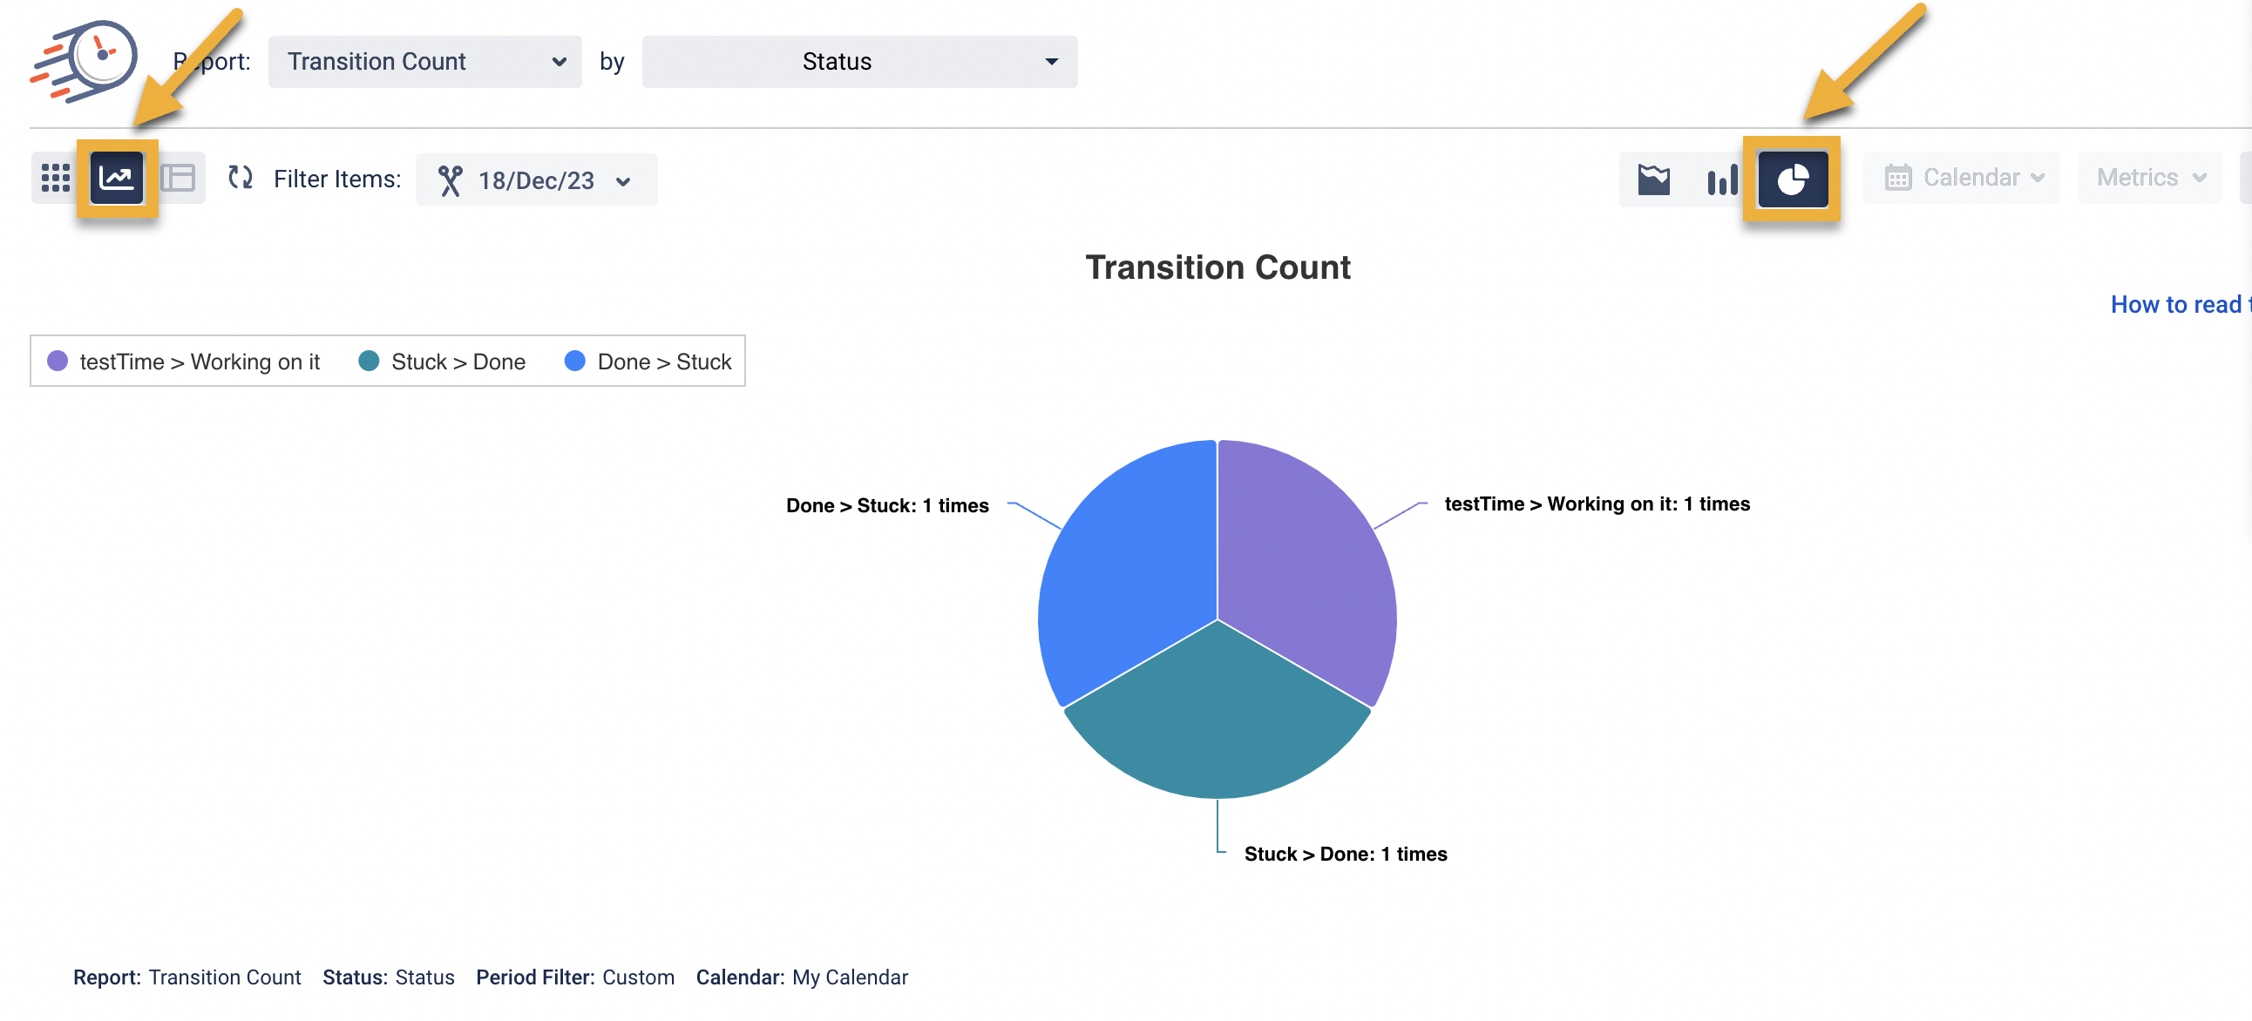This screenshot has width=2252, height=1021.
Task: Open the Metrics menu
Action: (x=2149, y=178)
